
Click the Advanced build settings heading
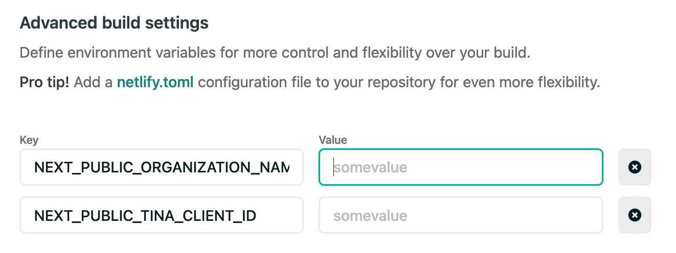coord(114,23)
